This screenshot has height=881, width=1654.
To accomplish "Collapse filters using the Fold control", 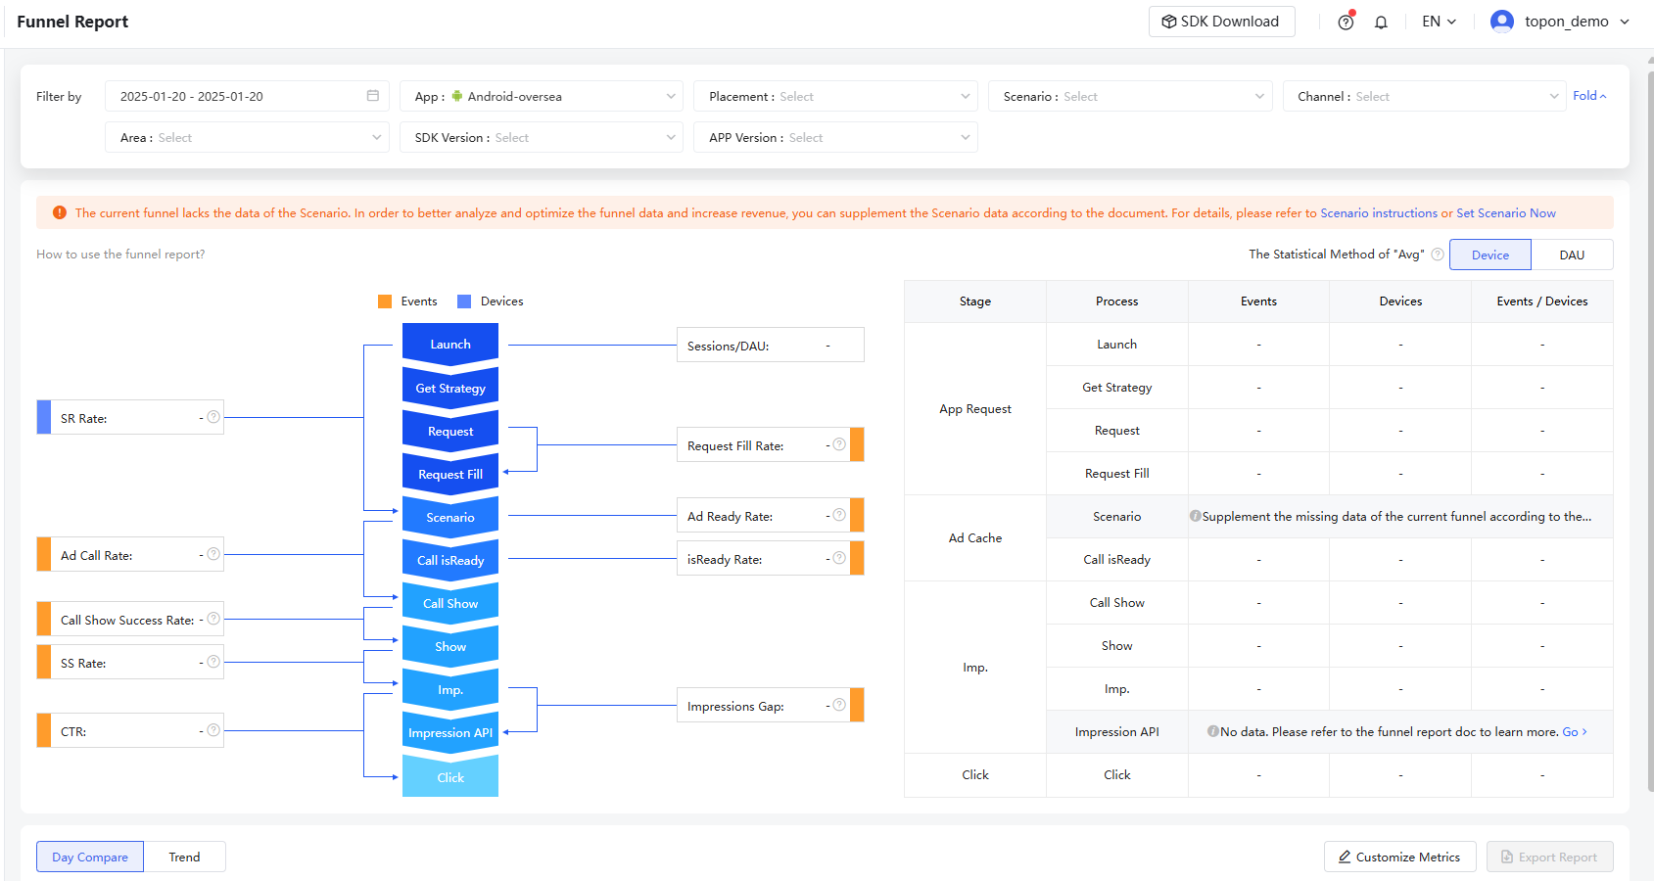I will pyautogui.click(x=1588, y=95).
